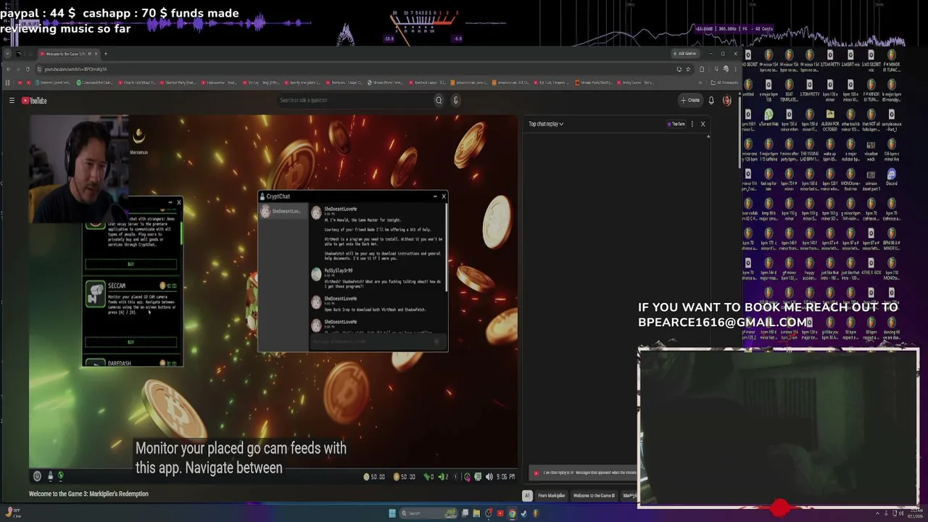Image resolution: width=928 pixels, height=522 pixels.
Task: Click the CryptChat message input field
Action: [x=378, y=341]
